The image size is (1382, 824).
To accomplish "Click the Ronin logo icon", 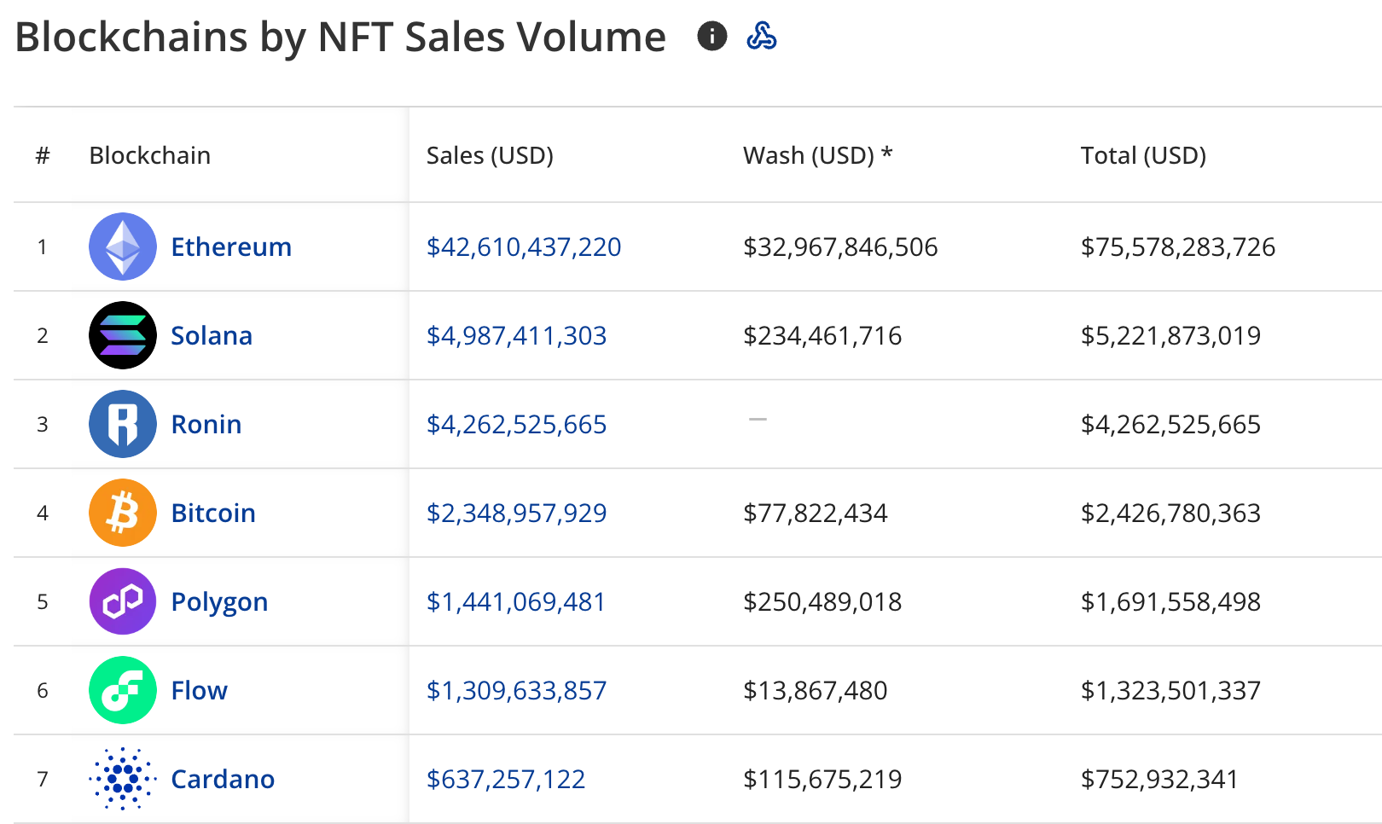I will coord(123,424).
